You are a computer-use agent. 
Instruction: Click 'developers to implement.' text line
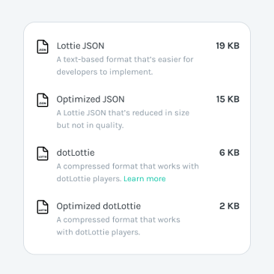(x=105, y=72)
